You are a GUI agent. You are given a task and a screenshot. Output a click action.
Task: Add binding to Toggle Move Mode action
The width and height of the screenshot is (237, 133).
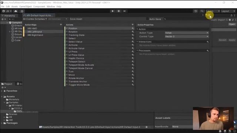point(133,85)
